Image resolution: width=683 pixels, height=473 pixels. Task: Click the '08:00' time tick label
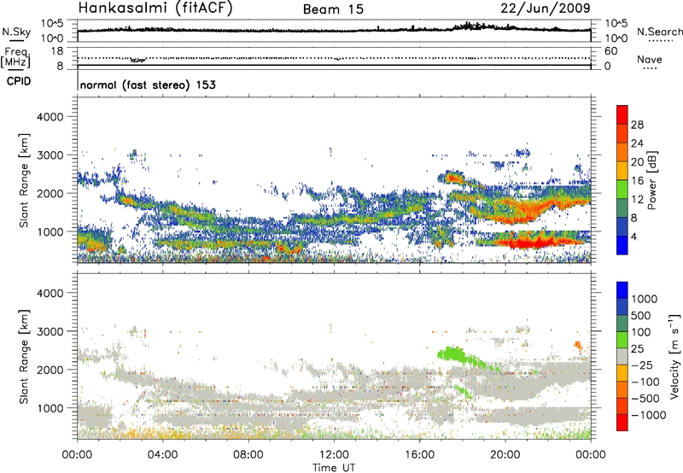tap(248, 455)
